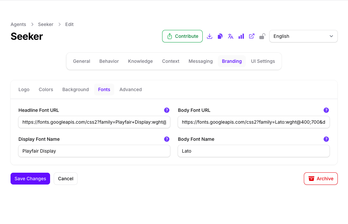This screenshot has width=348, height=224.
Task: Open the Background sub-tab
Action: point(75,89)
